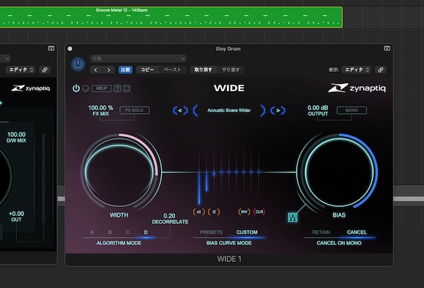Click the HELP button in WIDE
The height and width of the screenshot is (288, 424).
point(101,88)
